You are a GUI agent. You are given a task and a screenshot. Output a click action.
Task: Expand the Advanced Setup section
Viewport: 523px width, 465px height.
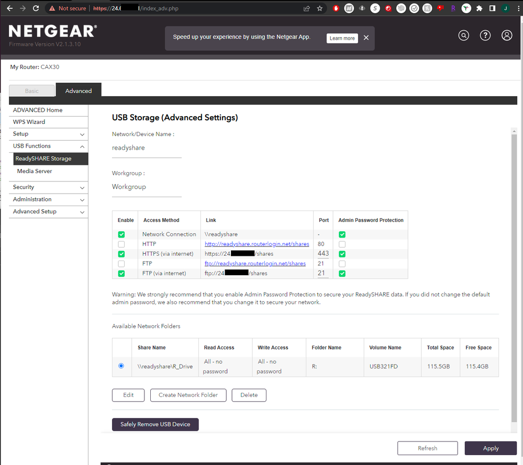[x=48, y=212]
